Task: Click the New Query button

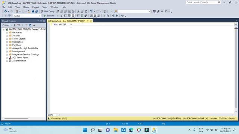Action: [47, 12]
